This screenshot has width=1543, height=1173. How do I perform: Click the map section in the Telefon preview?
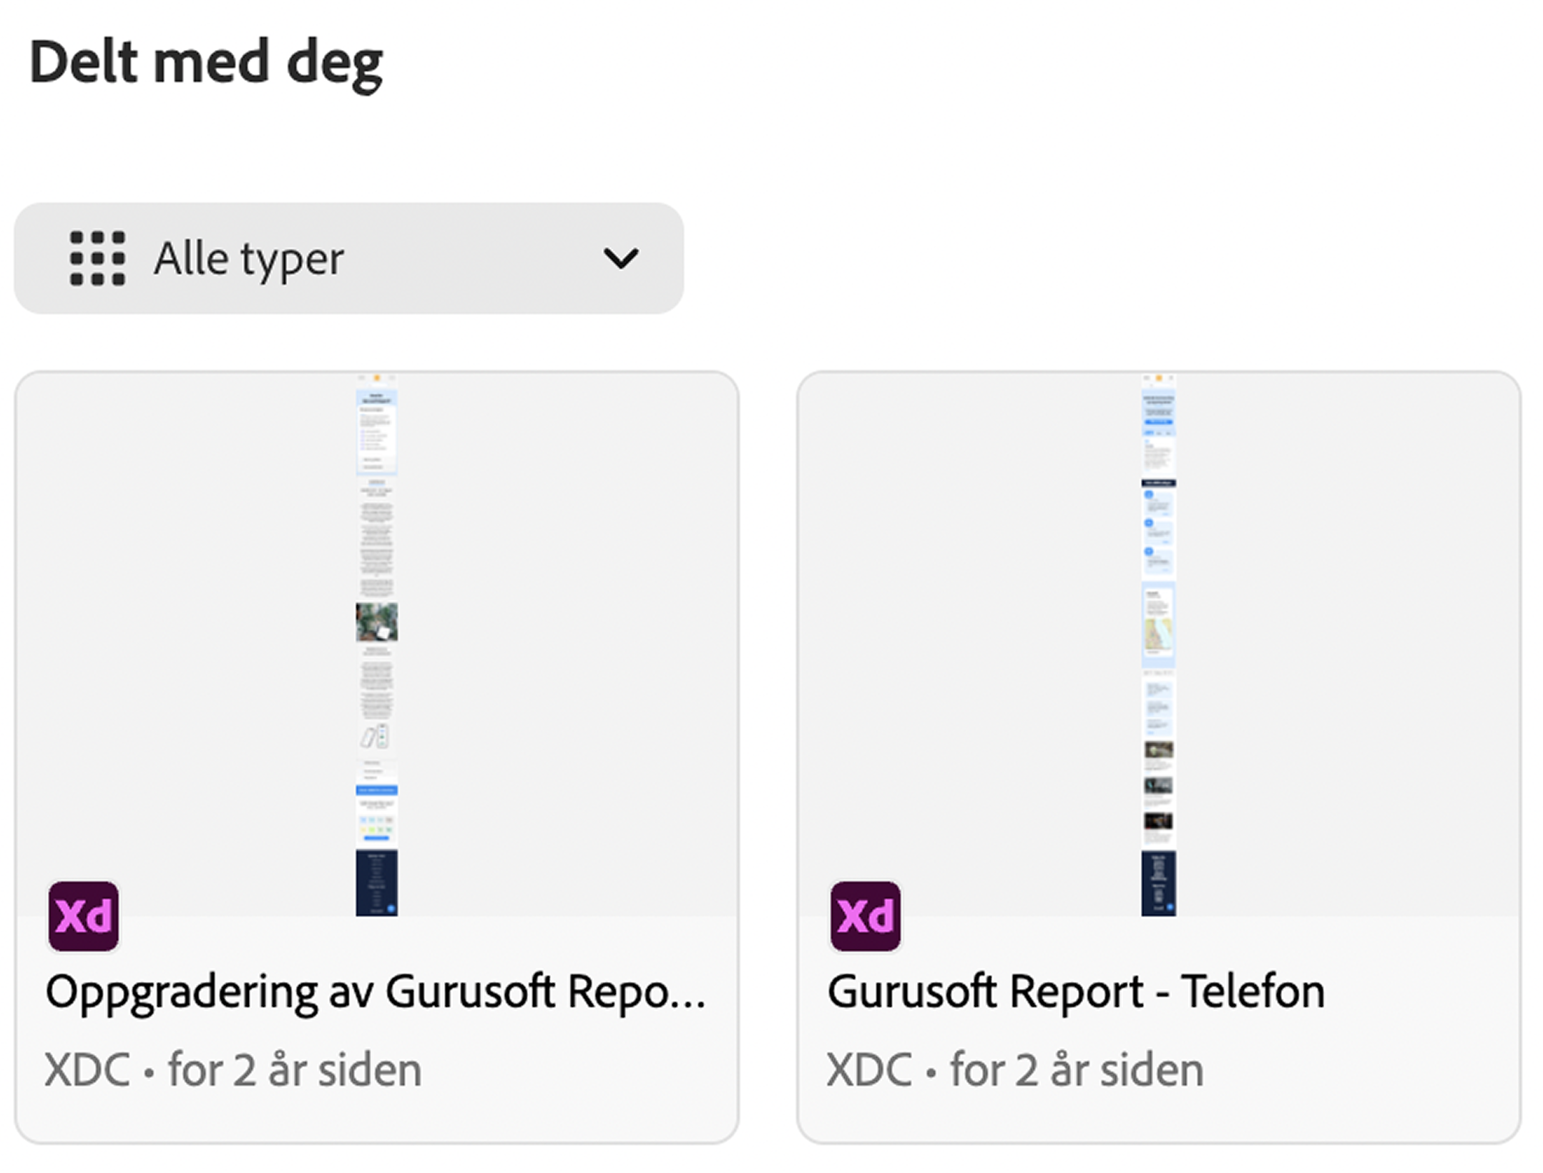click(1158, 634)
